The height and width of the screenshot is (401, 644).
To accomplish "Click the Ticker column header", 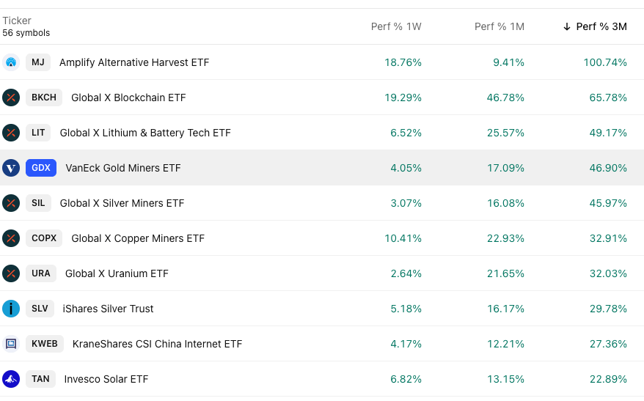I will (x=17, y=21).
